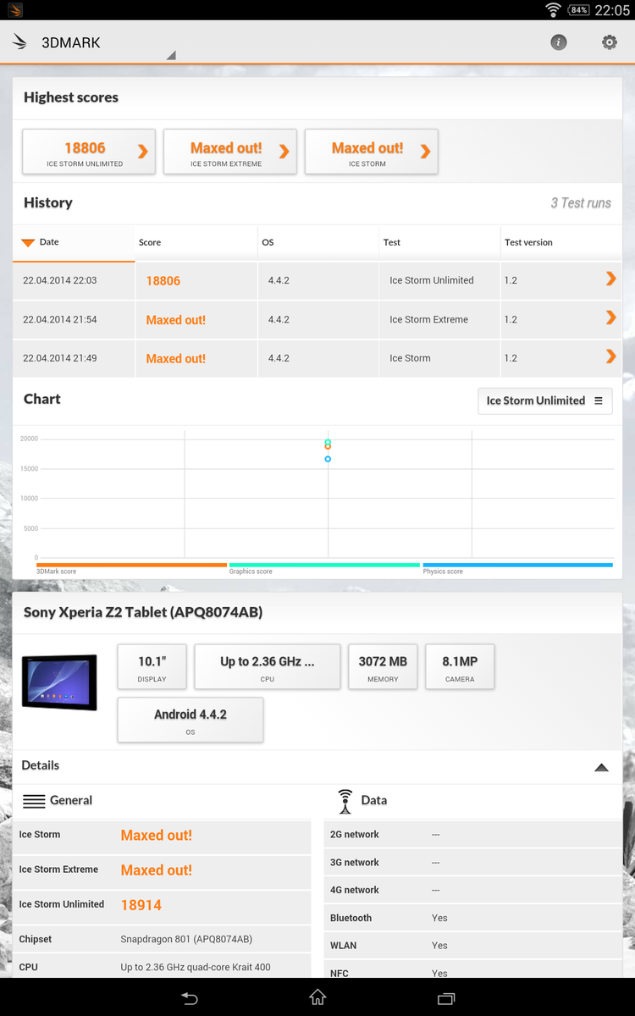Tap the 84% battery indicator
The width and height of the screenshot is (635, 1016).
pos(578,10)
